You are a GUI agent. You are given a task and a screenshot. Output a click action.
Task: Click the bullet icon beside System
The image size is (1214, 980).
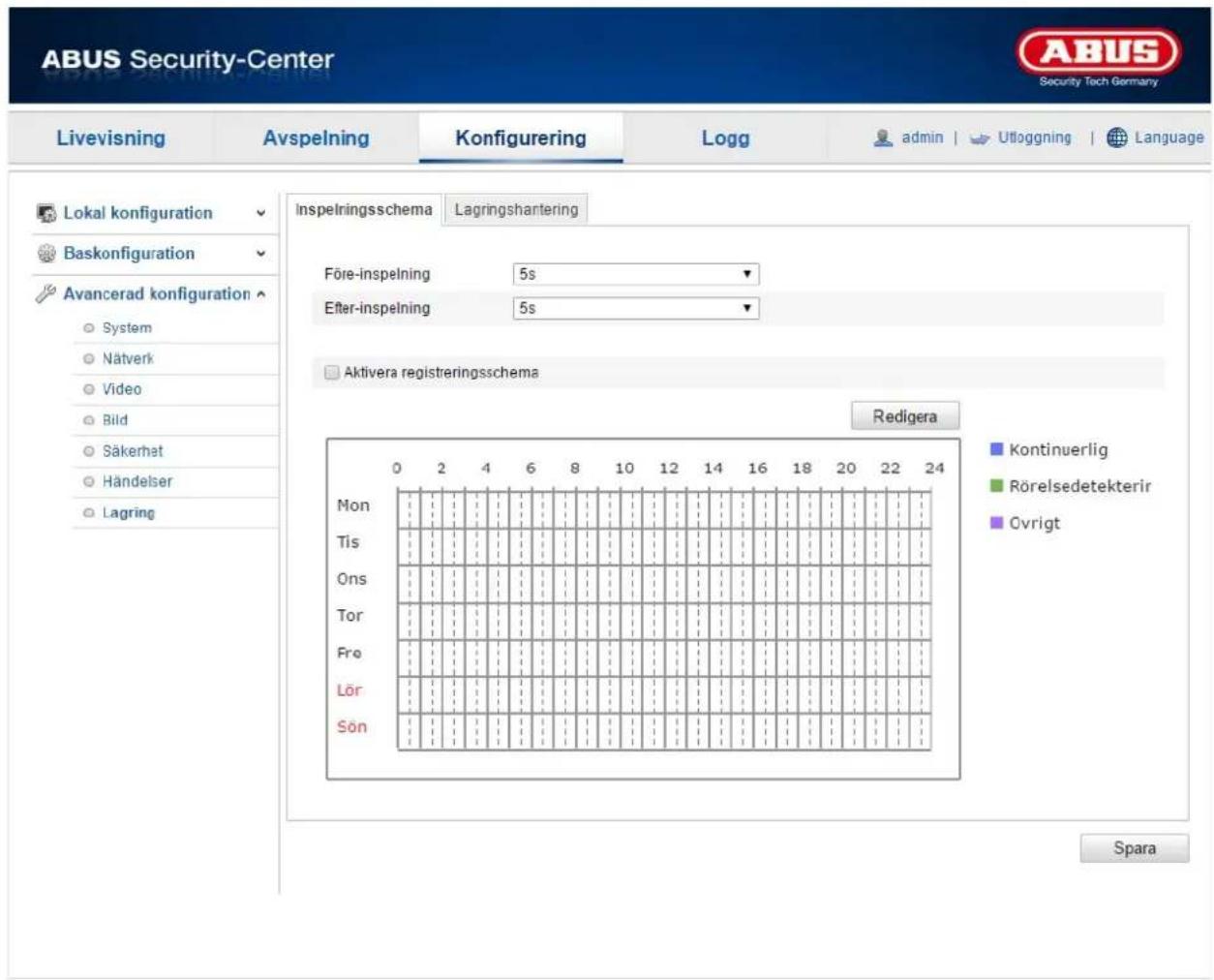[89, 328]
